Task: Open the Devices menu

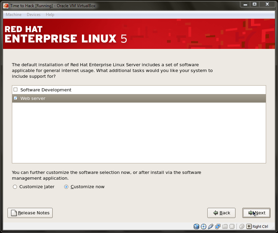Action: point(34,15)
